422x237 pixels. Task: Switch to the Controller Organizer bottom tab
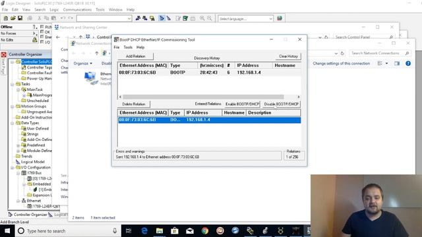[28, 215]
